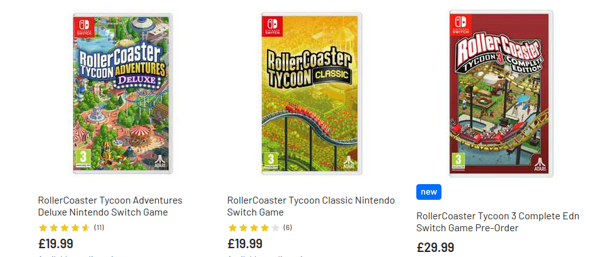This screenshot has width=592, height=257.
Task: Open the RollerCoaster Tycoon Classic cover image
Action: (311, 94)
